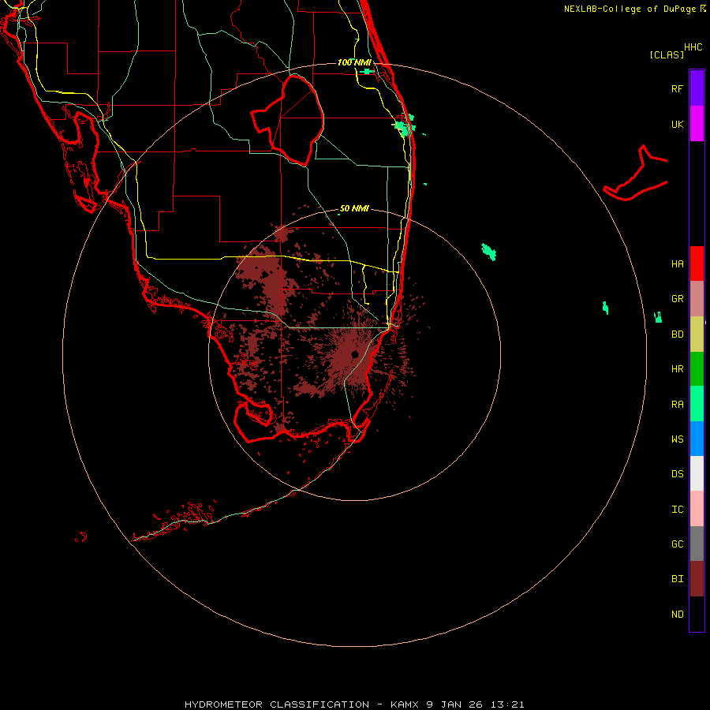Viewport: 710px width, 710px height.
Task: Click the BI brown legend swatch
Action: 697,579
